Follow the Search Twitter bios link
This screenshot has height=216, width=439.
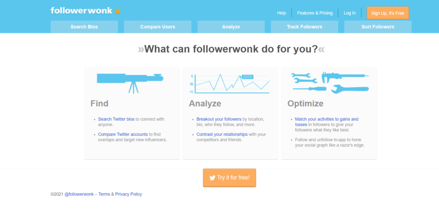[x=116, y=119]
